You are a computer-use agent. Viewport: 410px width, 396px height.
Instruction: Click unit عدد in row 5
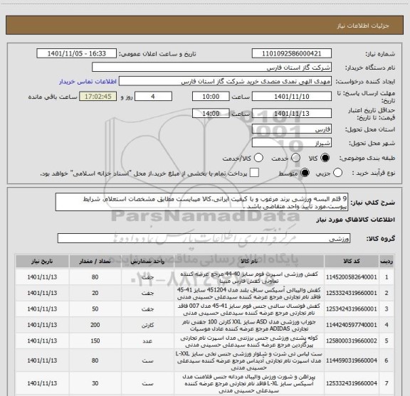coord(147,341)
